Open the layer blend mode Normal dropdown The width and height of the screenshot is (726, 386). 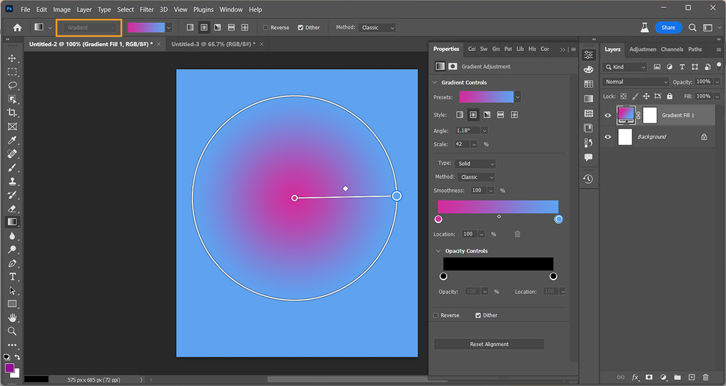(x=636, y=82)
